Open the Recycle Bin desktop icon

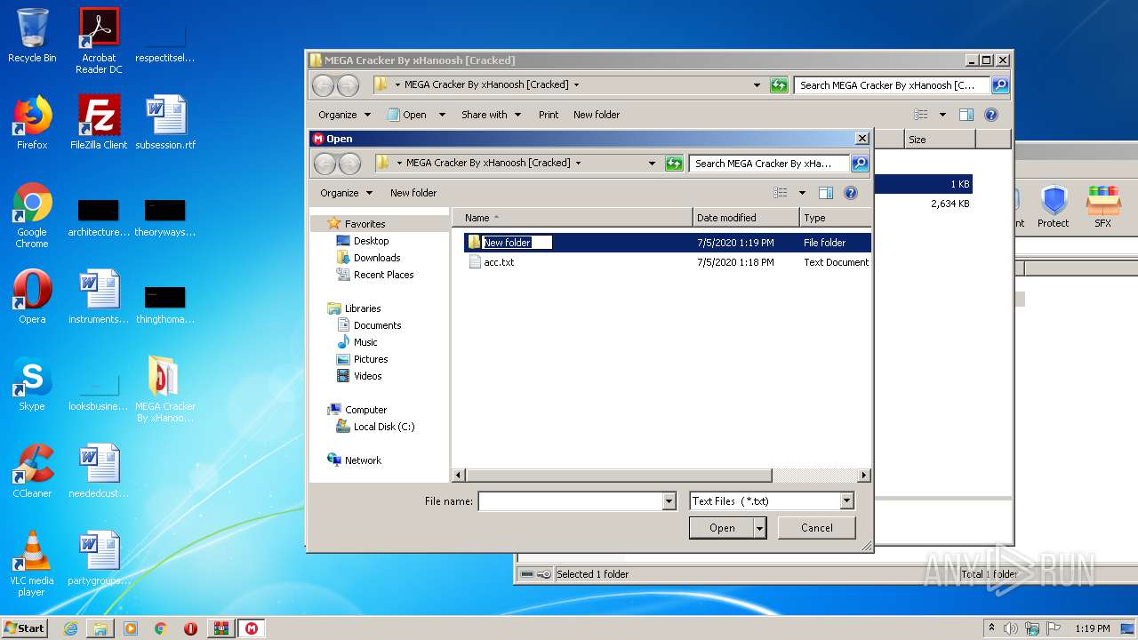click(32, 36)
